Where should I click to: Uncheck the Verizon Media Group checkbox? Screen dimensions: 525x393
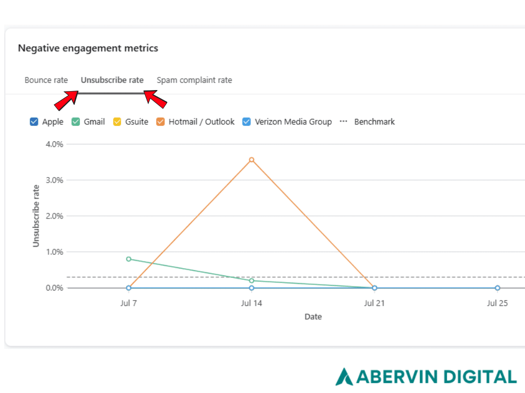click(x=247, y=122)
